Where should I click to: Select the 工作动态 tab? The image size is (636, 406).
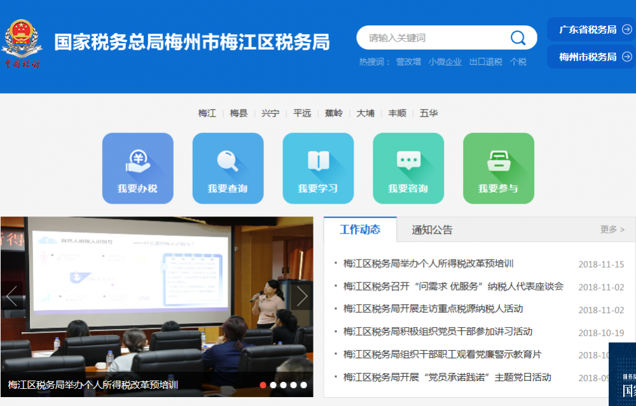[x=360, y=230]
